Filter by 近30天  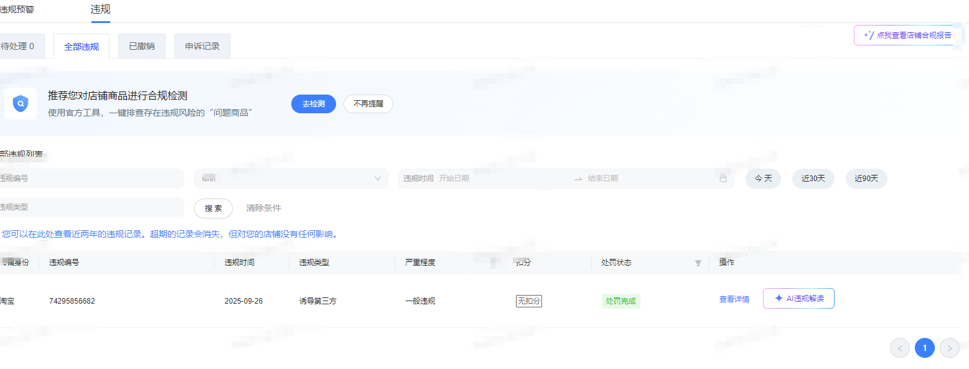[x=813, y=179]
